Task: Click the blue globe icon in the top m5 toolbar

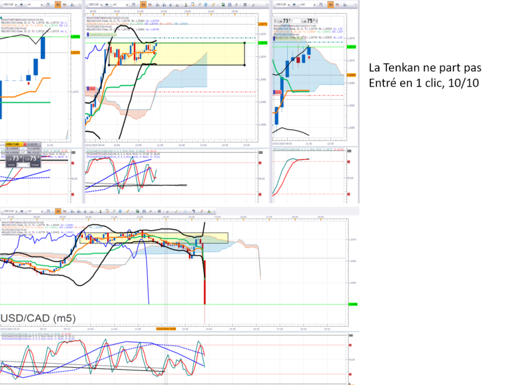Action: [x=206, y=5]
